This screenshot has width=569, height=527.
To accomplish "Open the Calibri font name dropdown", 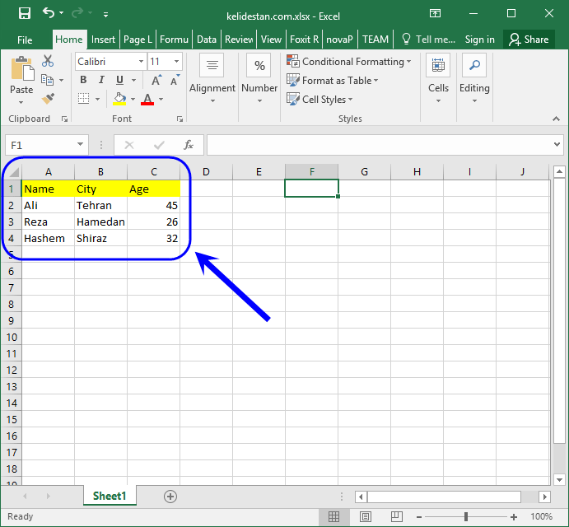I will coord(141,62).
